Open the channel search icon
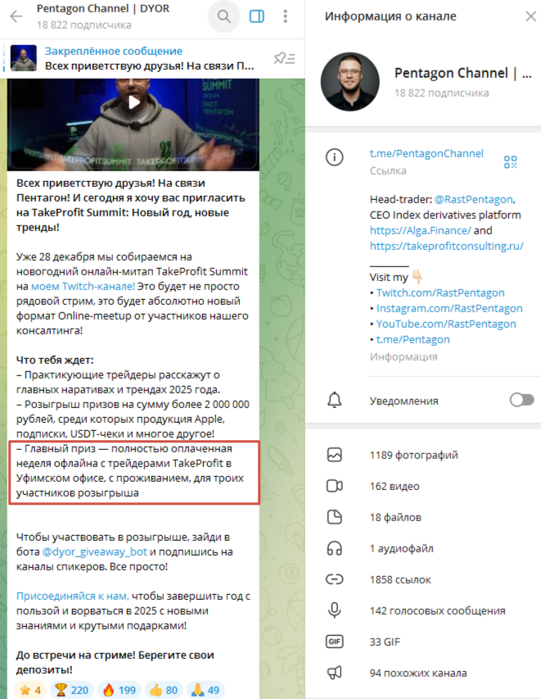Viewport: 541px width, 699px height. click(224, 16)
